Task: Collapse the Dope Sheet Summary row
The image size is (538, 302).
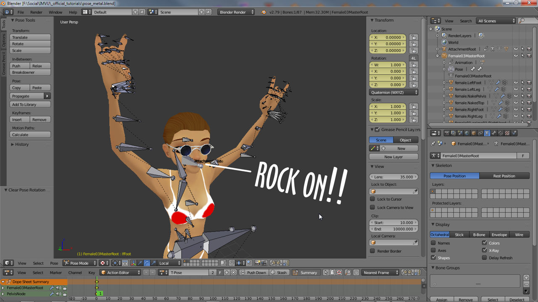Action: coord(3,282)
